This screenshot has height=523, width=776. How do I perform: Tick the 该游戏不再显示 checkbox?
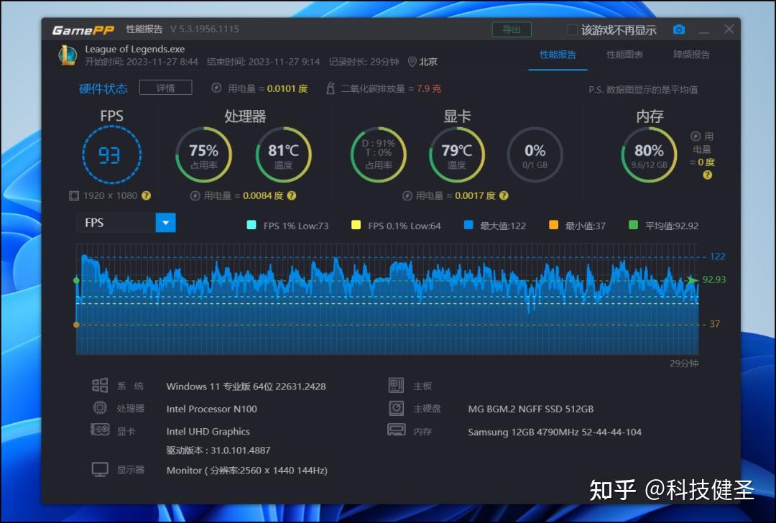[572, 30]
